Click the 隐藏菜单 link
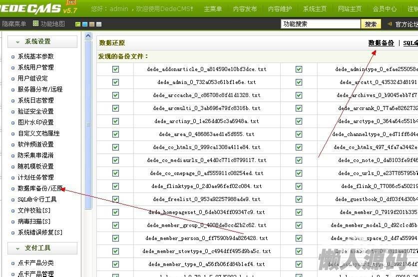Screen dimensions: 418x277 (x=14, y=24)
